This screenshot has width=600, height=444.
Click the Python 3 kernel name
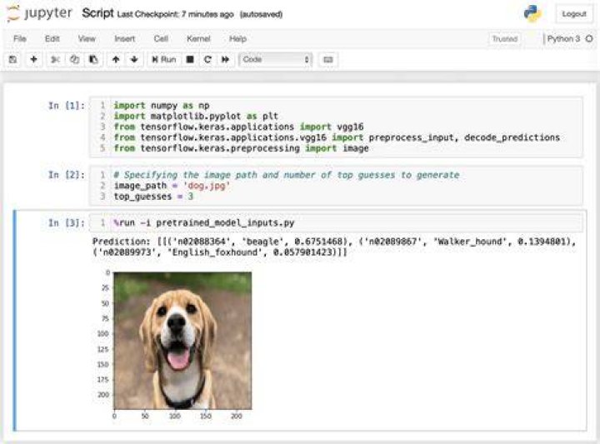click(x=563, y=38)
